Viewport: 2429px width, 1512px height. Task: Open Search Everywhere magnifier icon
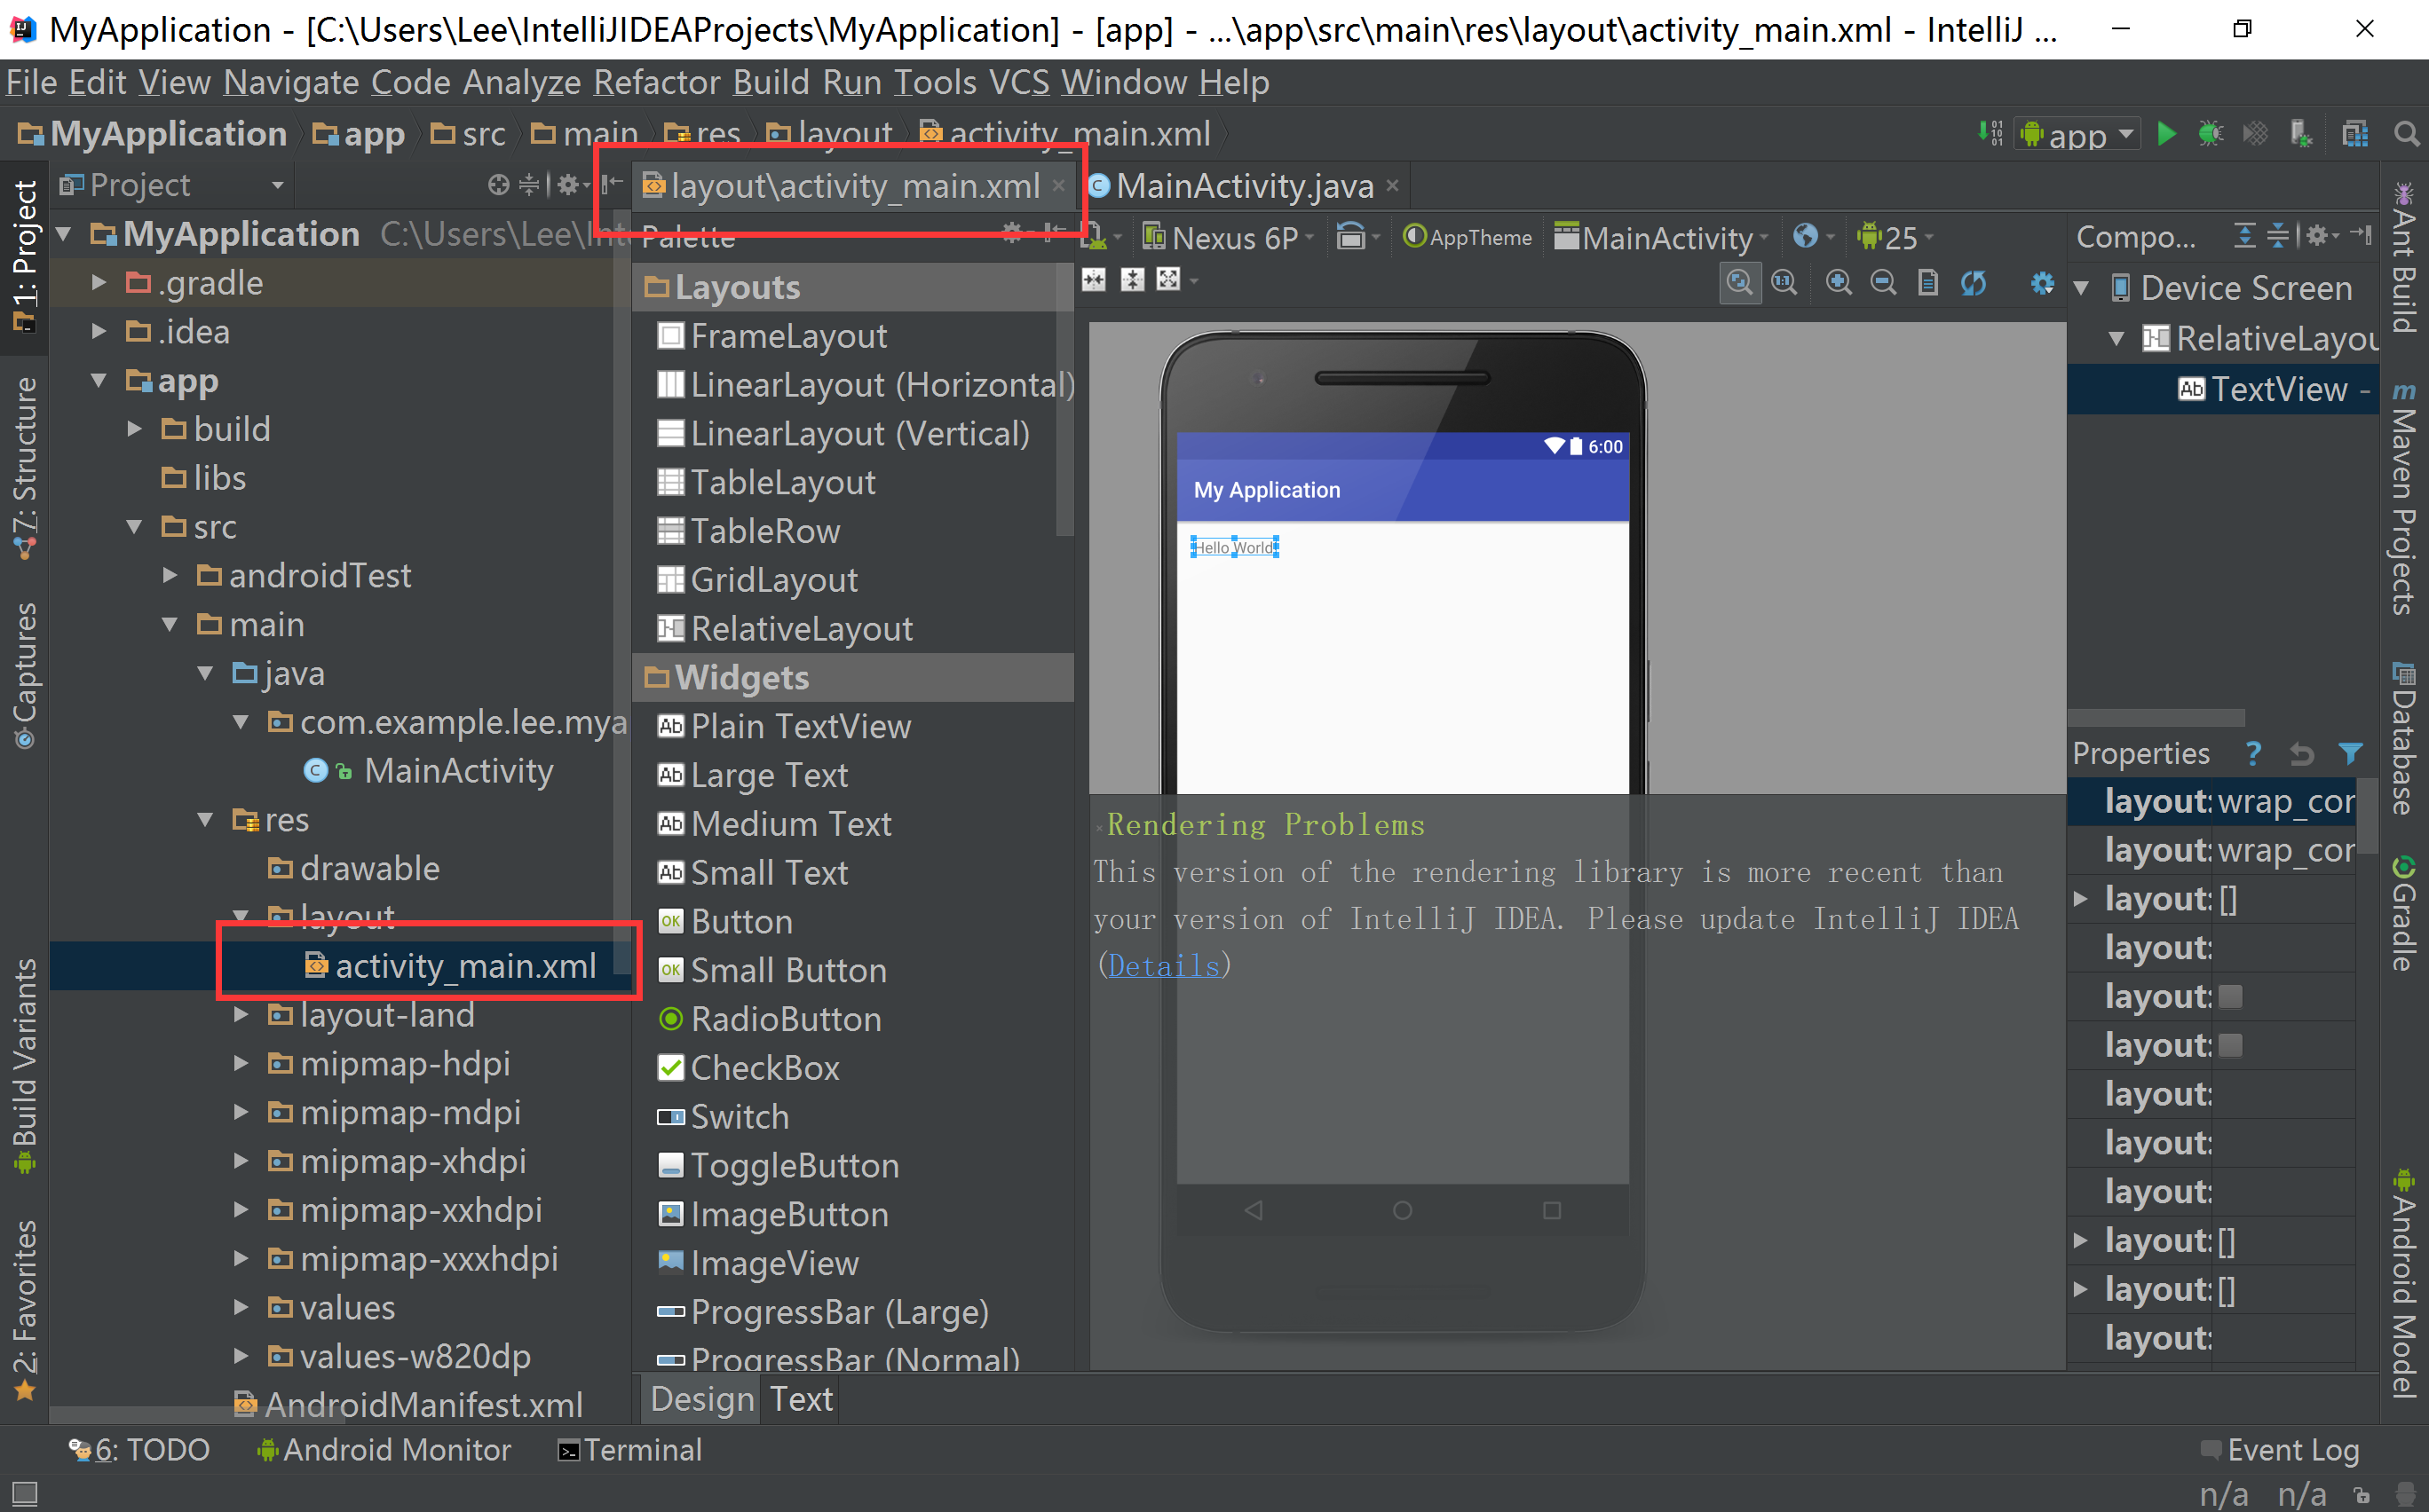click(x=2406, y=134)
